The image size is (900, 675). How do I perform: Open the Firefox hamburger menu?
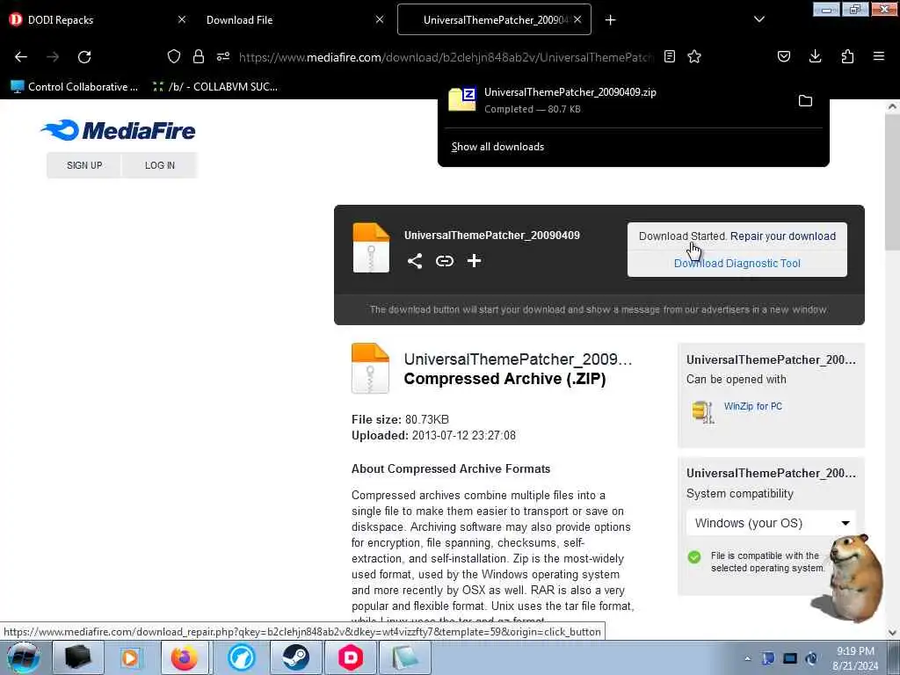(x=879, y=56)
